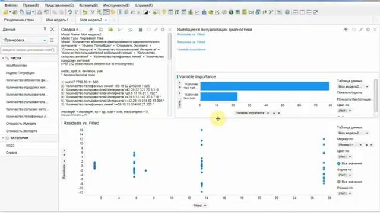Open the Вставить menu
Image resolution: width=380 pixels, height=213 pixels.
(88, 5)
